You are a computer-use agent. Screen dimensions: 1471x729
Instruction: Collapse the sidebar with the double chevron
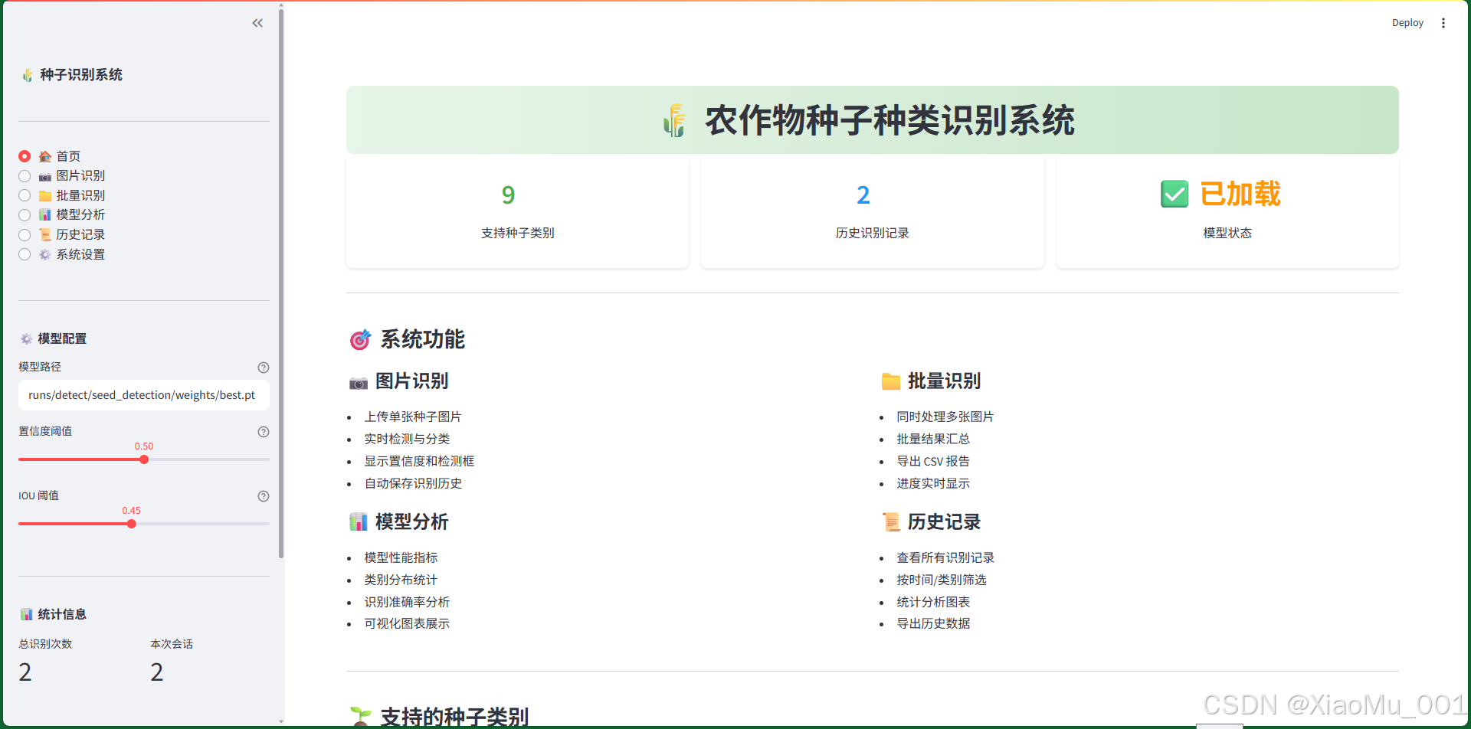(x=257, y=23)
